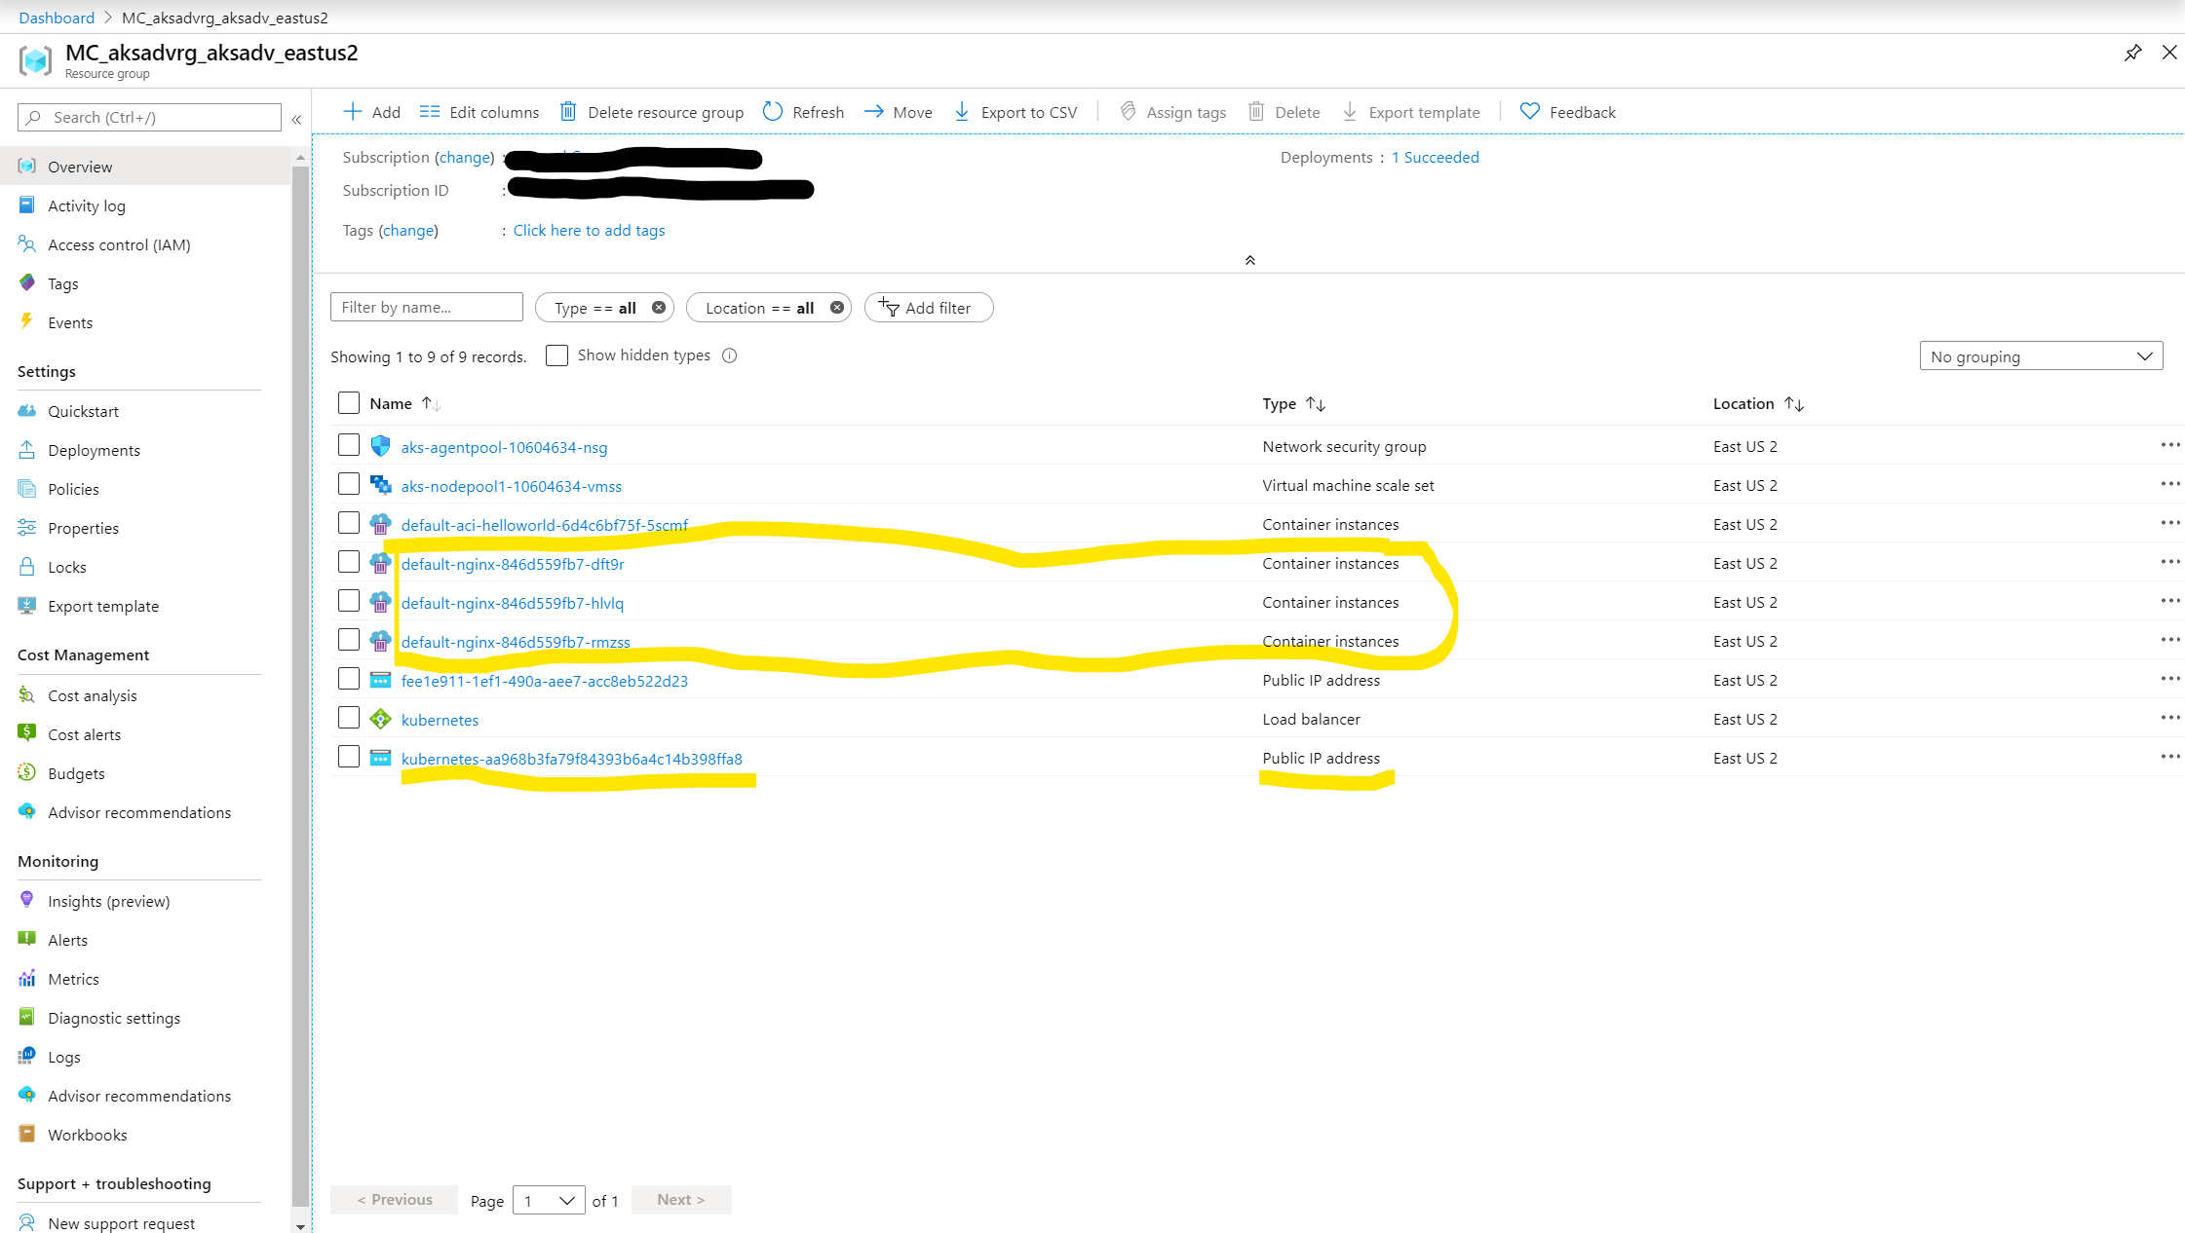Collapse the sidebar with the double chevron

[296, 119]
